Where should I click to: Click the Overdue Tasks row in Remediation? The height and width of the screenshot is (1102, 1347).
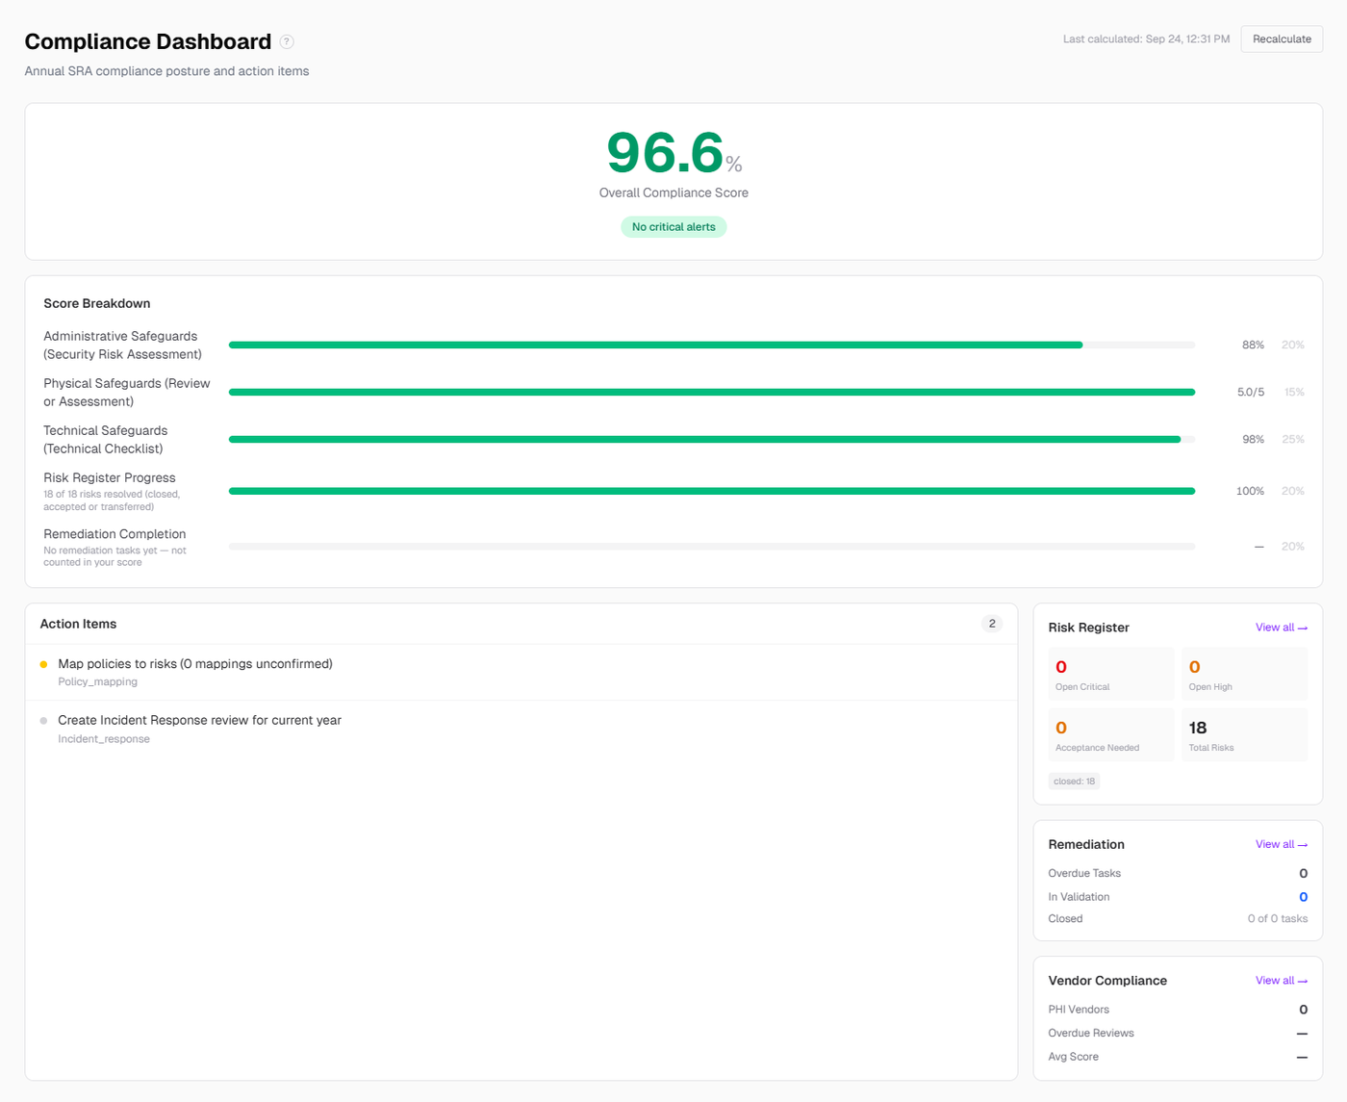pyautogui.click(x=1178, y=874)
